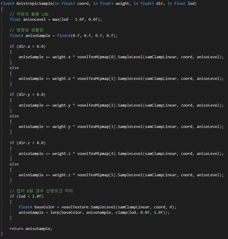Screen dimensions: 228x239
Task: Click the comment '// 방향성 샘플링'
Action: point(26,30)
